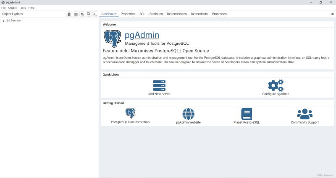Click the Welcome section heading
336x178 pixels.
109,24
